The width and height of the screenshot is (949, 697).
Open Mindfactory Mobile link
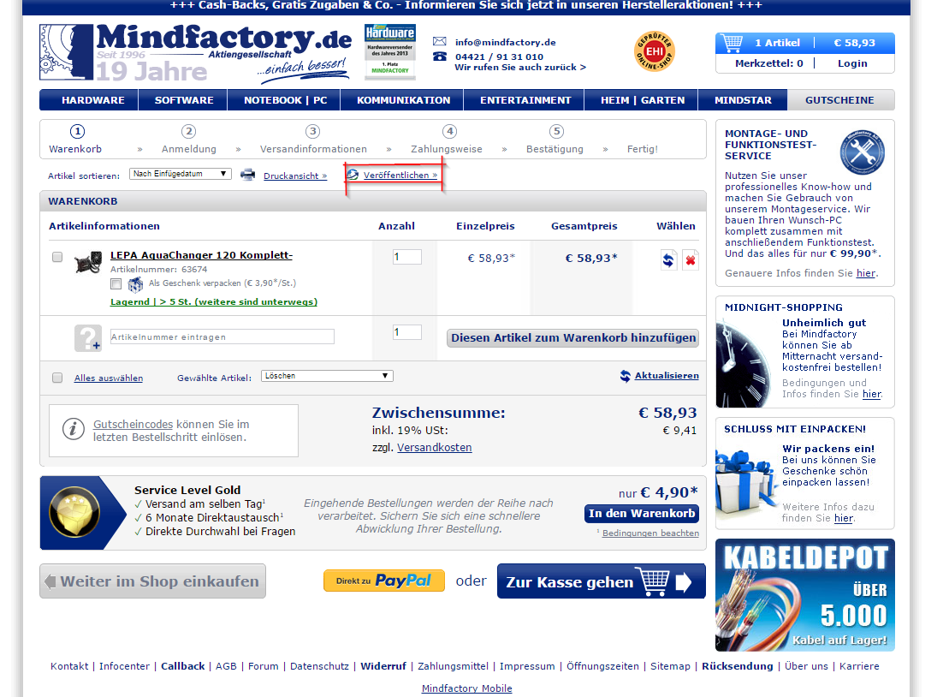(x=466, y=688)
